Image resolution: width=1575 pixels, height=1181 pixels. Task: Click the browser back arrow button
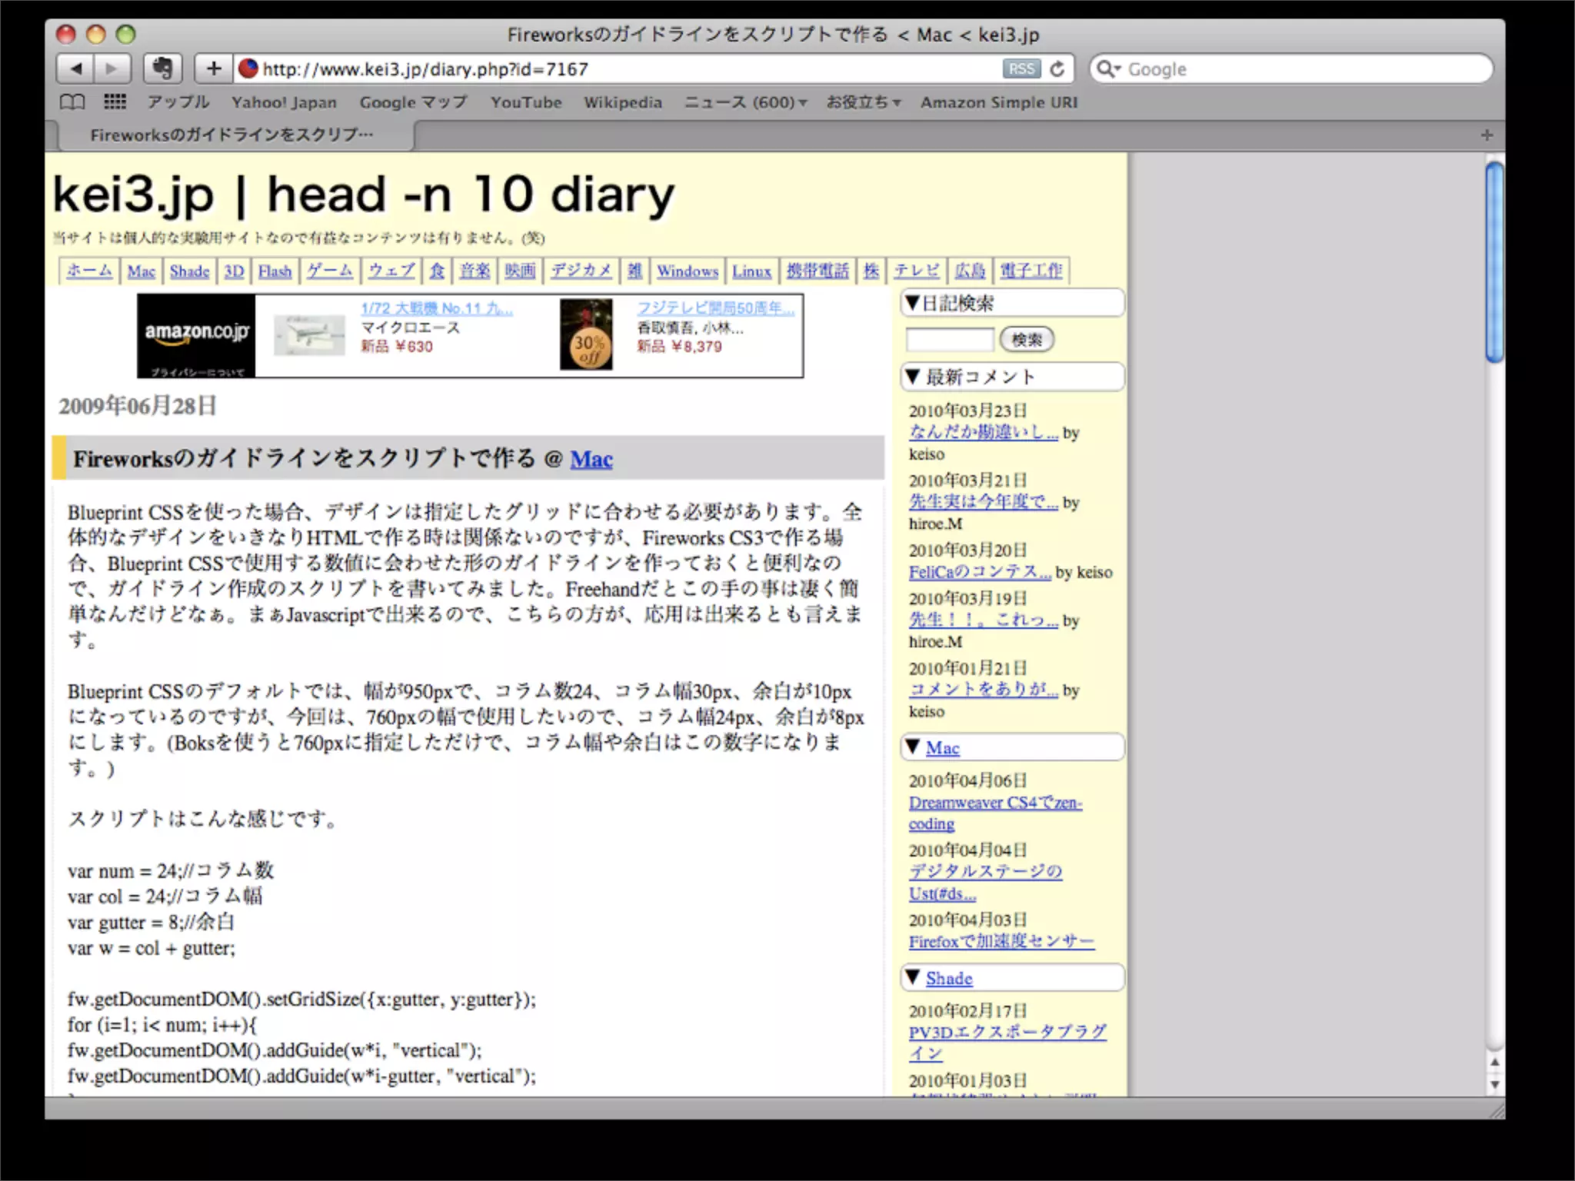pos(76,69)
